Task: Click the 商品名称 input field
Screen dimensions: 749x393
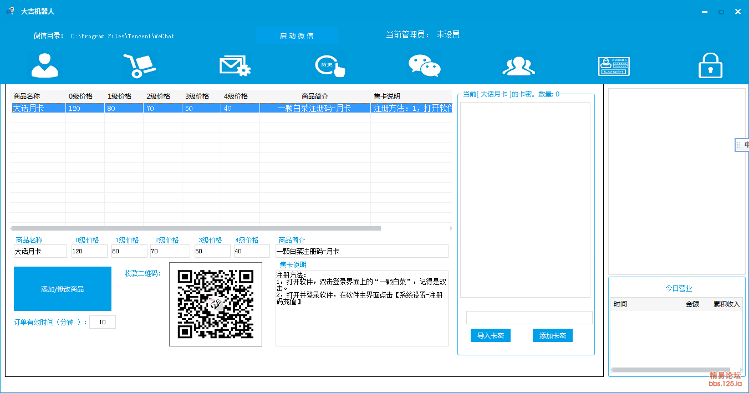Action: point(40,251)
